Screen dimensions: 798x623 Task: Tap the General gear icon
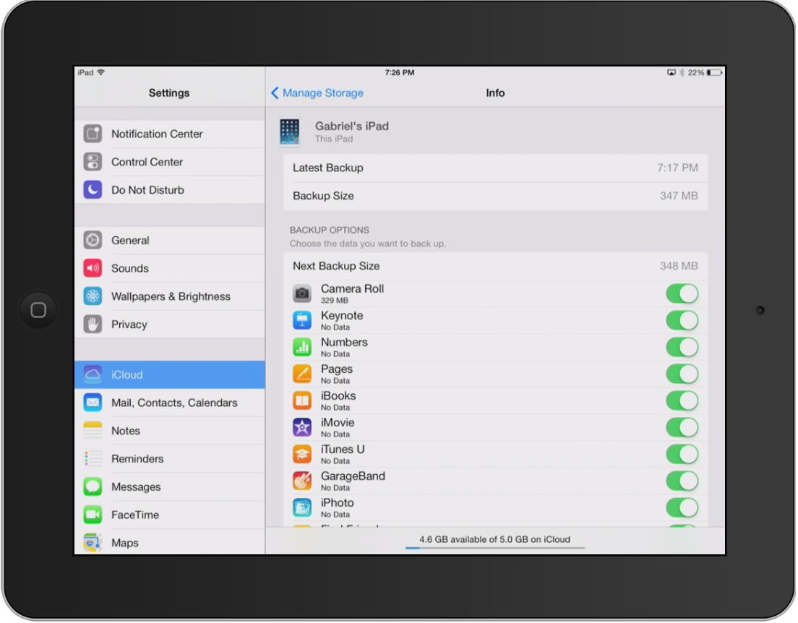(x=93, y=240)
